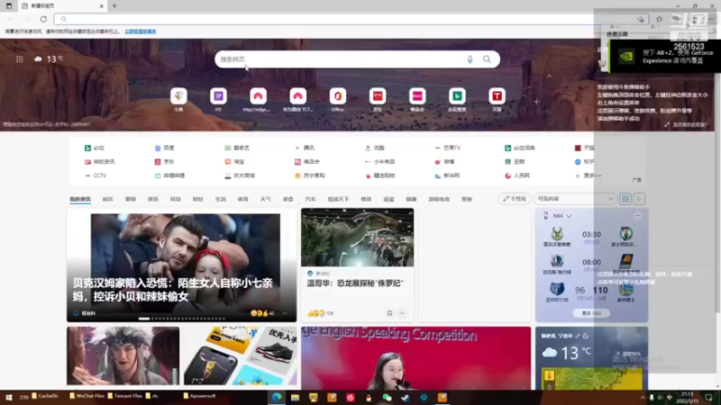The image size is (721, 405).
Task: Click the 更多 NBA button
Action: point(591,313)
